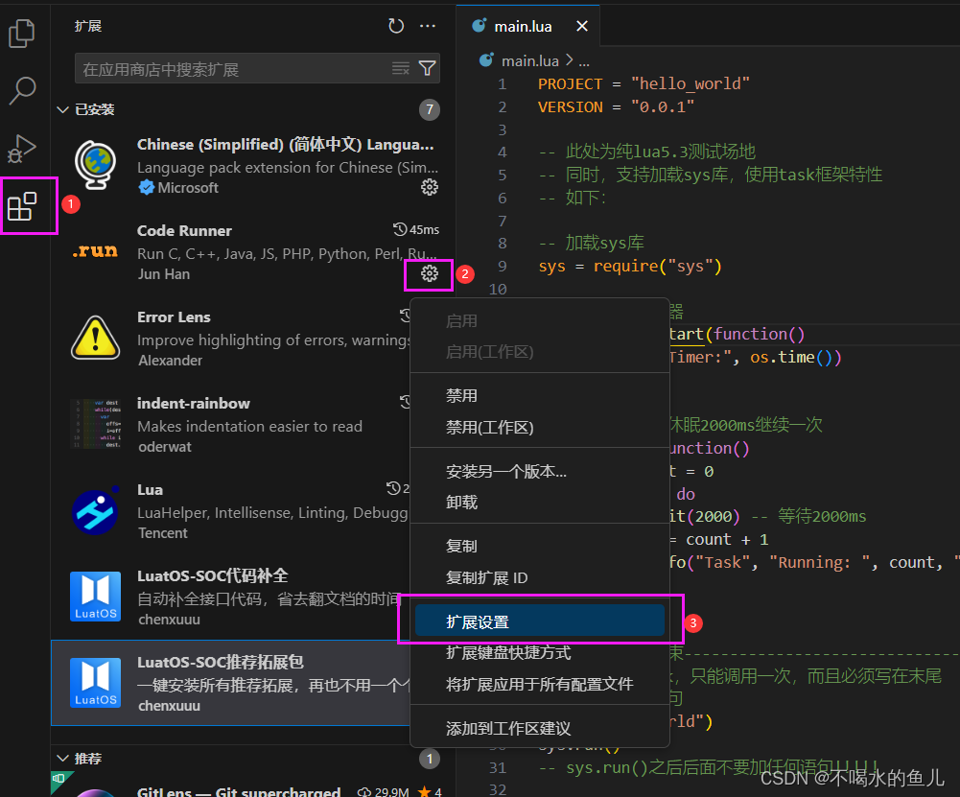Collapse the 已安装 section
Viewport: 960px width, 797px height.
62,109
